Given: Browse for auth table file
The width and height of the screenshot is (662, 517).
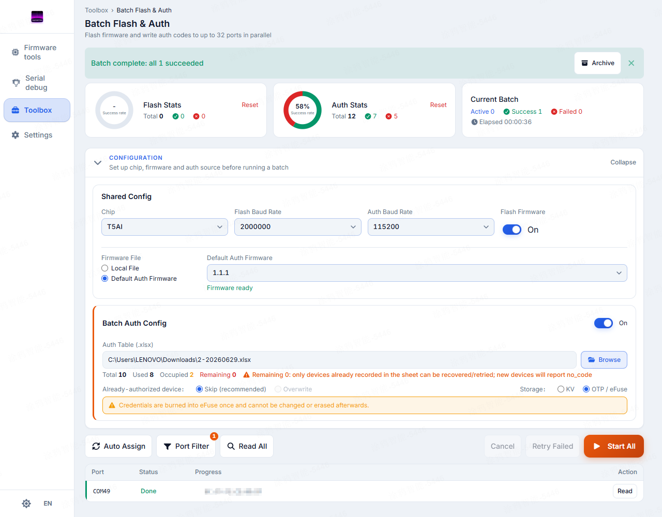Looking at the screenshot, I should (604, 360).
